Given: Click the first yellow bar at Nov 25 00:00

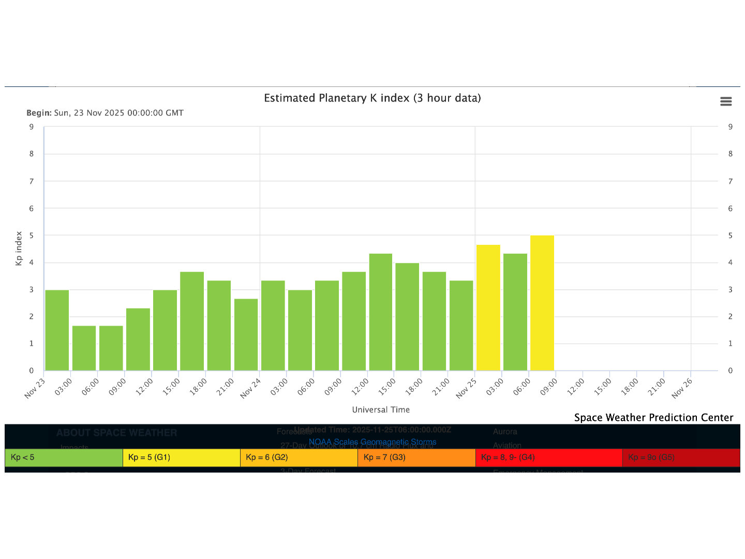Looking at the screenshot, I should pyautogui.click(x=488, y=308).
